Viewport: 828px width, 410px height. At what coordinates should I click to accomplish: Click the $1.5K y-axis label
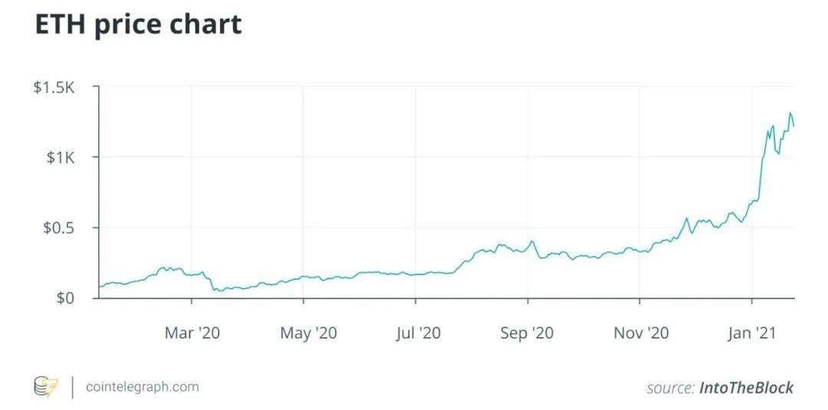coord(54,87)
